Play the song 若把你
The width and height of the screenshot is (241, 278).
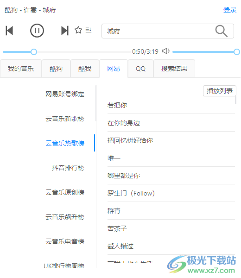(171, 105)
